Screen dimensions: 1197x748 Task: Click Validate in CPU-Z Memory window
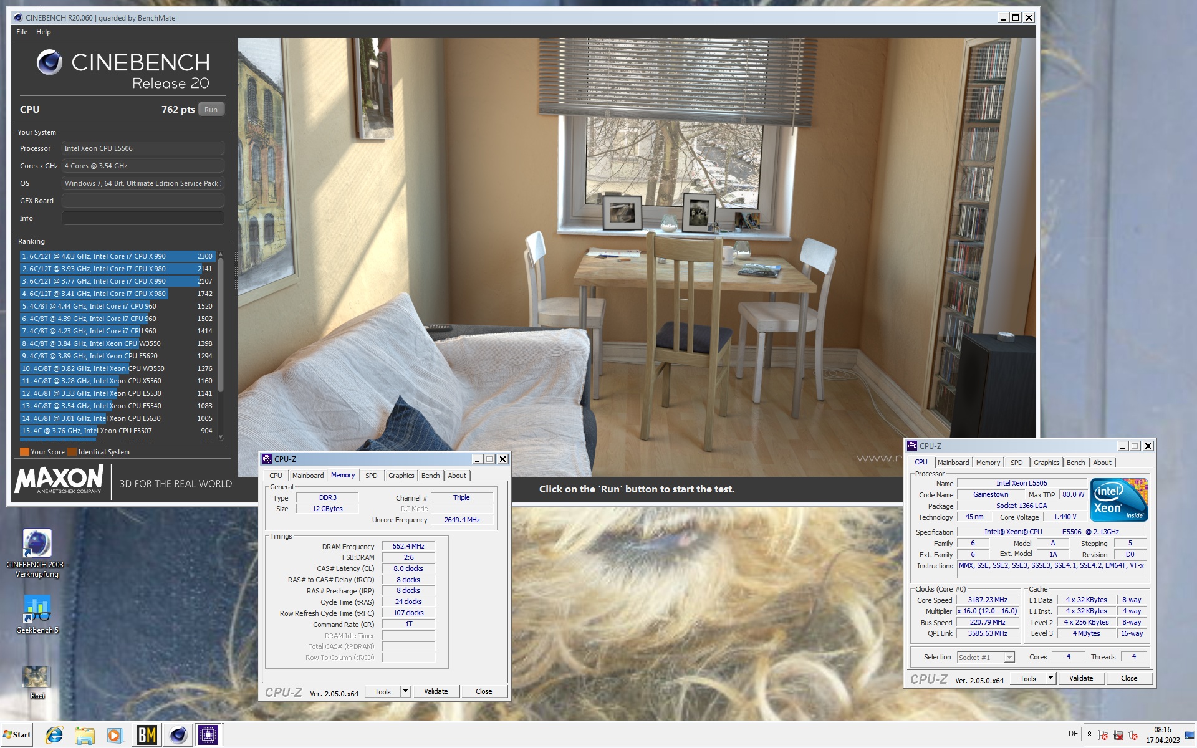[436, 691]
